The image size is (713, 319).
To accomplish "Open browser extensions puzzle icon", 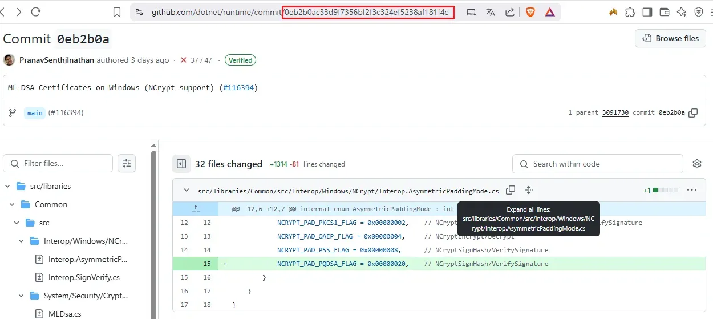I will point(630,12).
